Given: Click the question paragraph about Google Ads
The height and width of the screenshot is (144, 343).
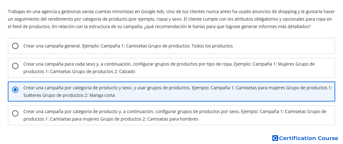Looking at the screenshot, I should coord(170,19).
